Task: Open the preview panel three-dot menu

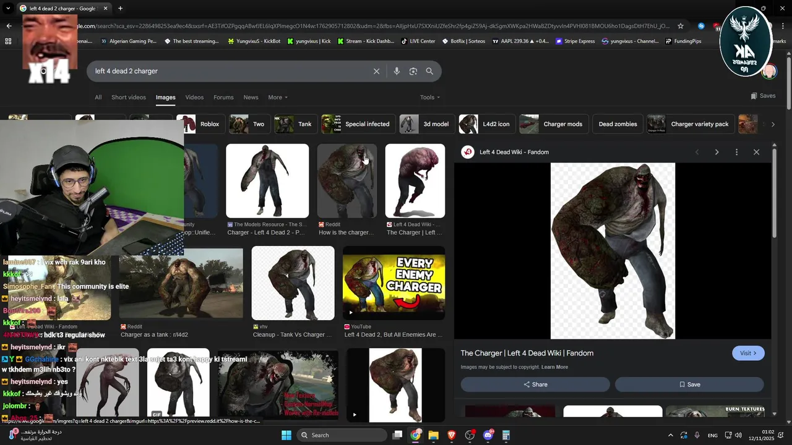Action: [736, 152]
